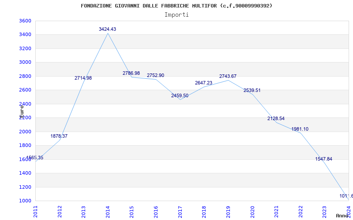Click the 2023 x-axis year label
Viewport: 353px width, 220px height.
[324, 212]
